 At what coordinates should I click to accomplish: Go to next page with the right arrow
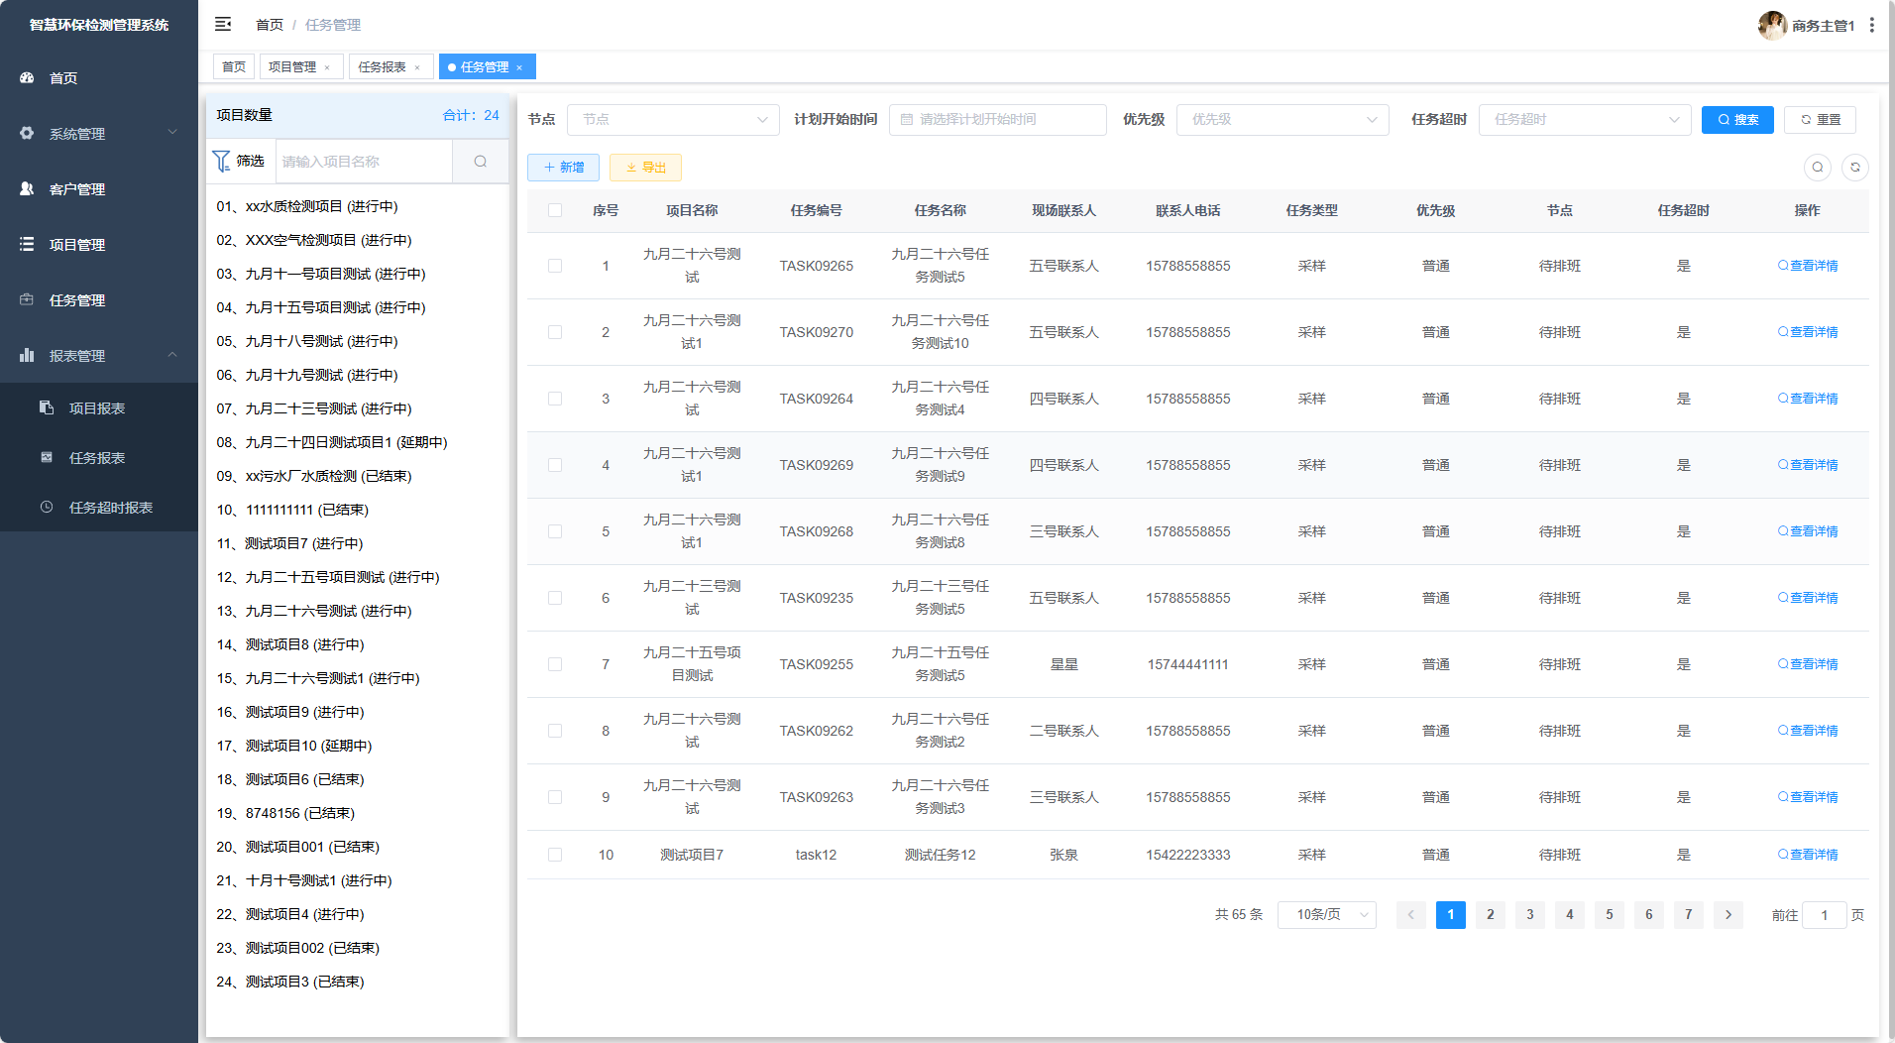pyautogui.click(x=1728, y=914)
